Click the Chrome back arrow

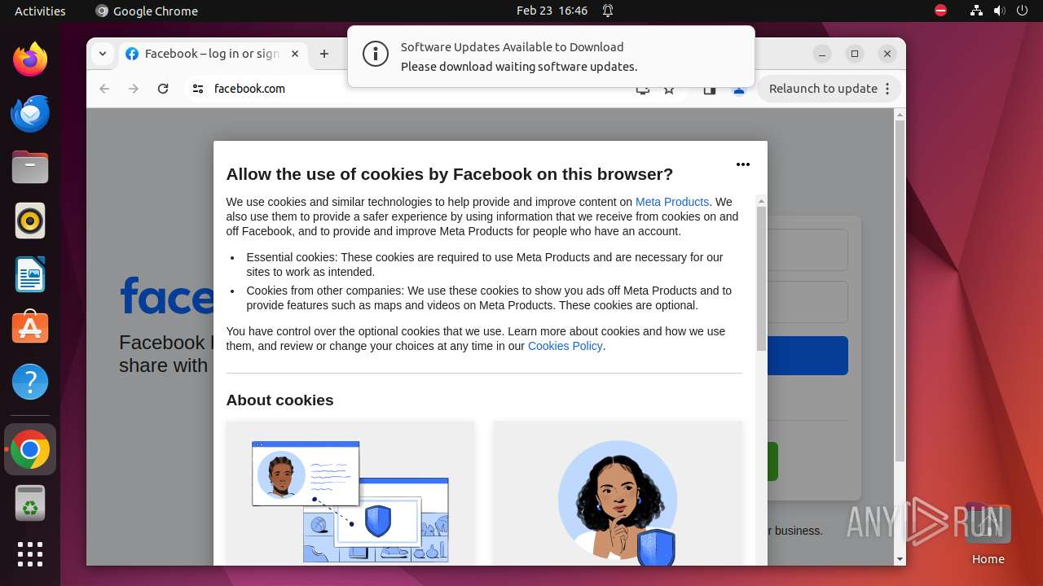tap(104, 89)
